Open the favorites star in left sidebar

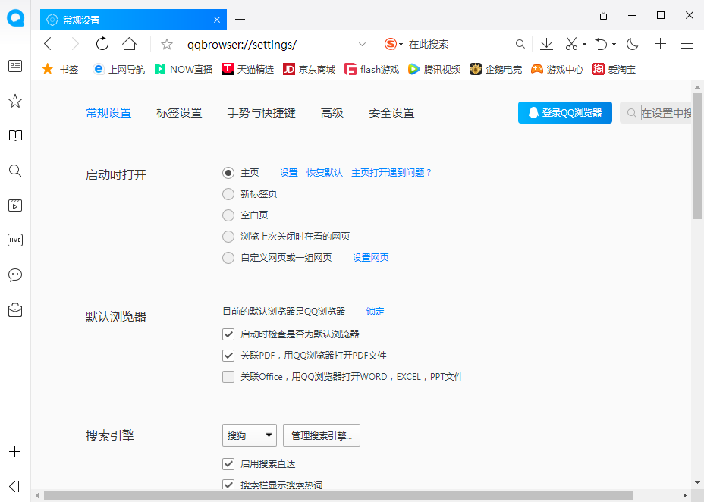[x=14, y=101]
